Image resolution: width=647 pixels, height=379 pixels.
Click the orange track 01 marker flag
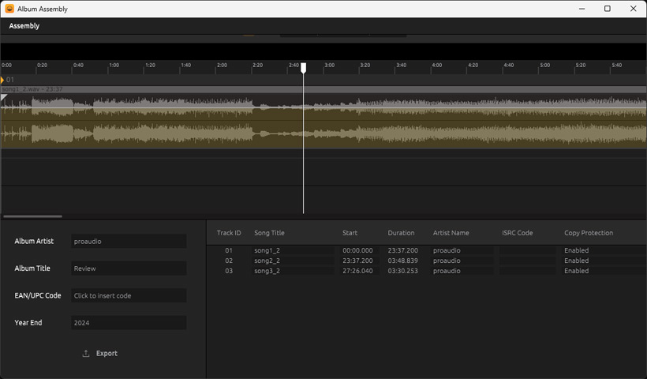tap(3, 80)
